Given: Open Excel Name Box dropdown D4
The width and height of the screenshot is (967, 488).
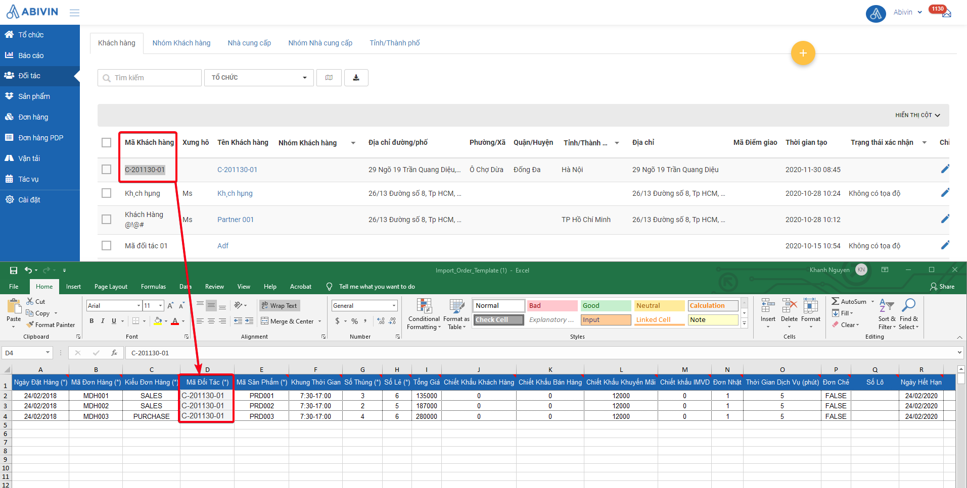Looking at the screenshot, I should coord(48,353).
